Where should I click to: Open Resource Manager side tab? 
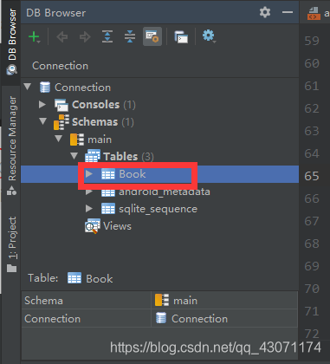[12, 146]
